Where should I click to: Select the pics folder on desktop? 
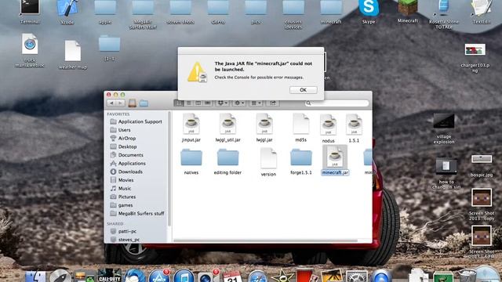tap(256, 13)
